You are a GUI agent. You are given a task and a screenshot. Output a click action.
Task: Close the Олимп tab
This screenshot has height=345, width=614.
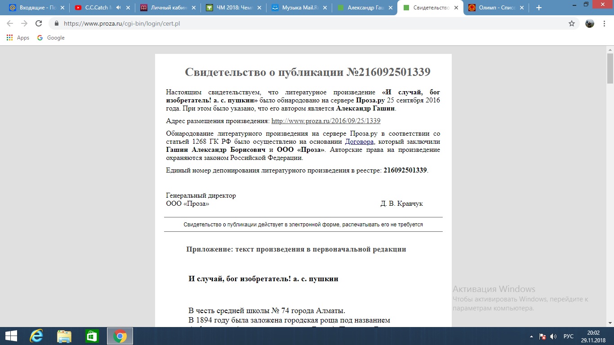pos(522,8)
